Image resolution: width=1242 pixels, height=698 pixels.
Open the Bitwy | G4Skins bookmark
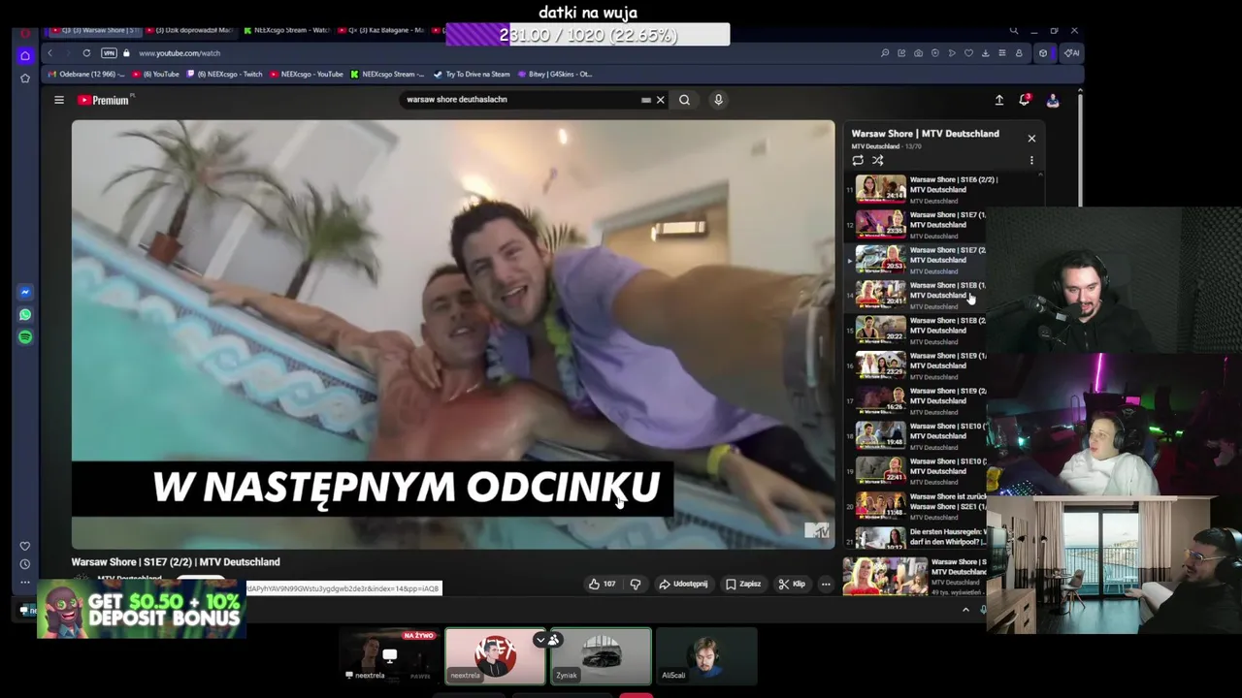pyautogui.click(x=555, y=74)
